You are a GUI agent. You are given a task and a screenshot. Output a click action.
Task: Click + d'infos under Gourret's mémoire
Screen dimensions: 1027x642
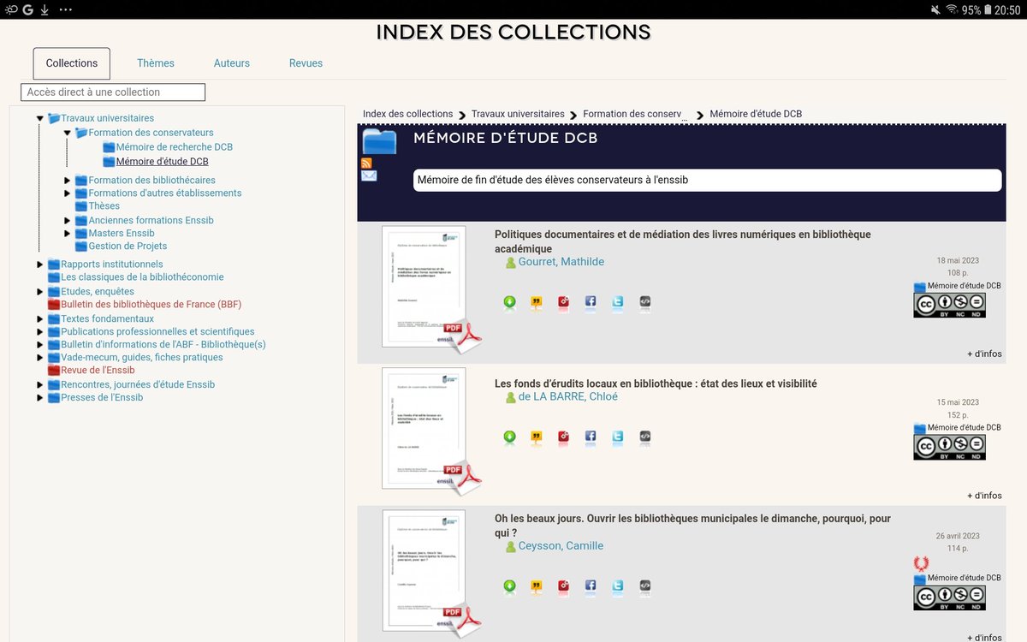(984, 354)
